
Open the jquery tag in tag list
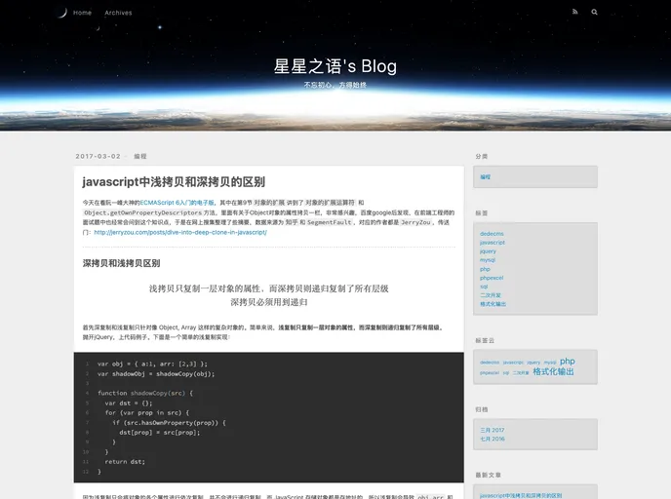[488, 251]
